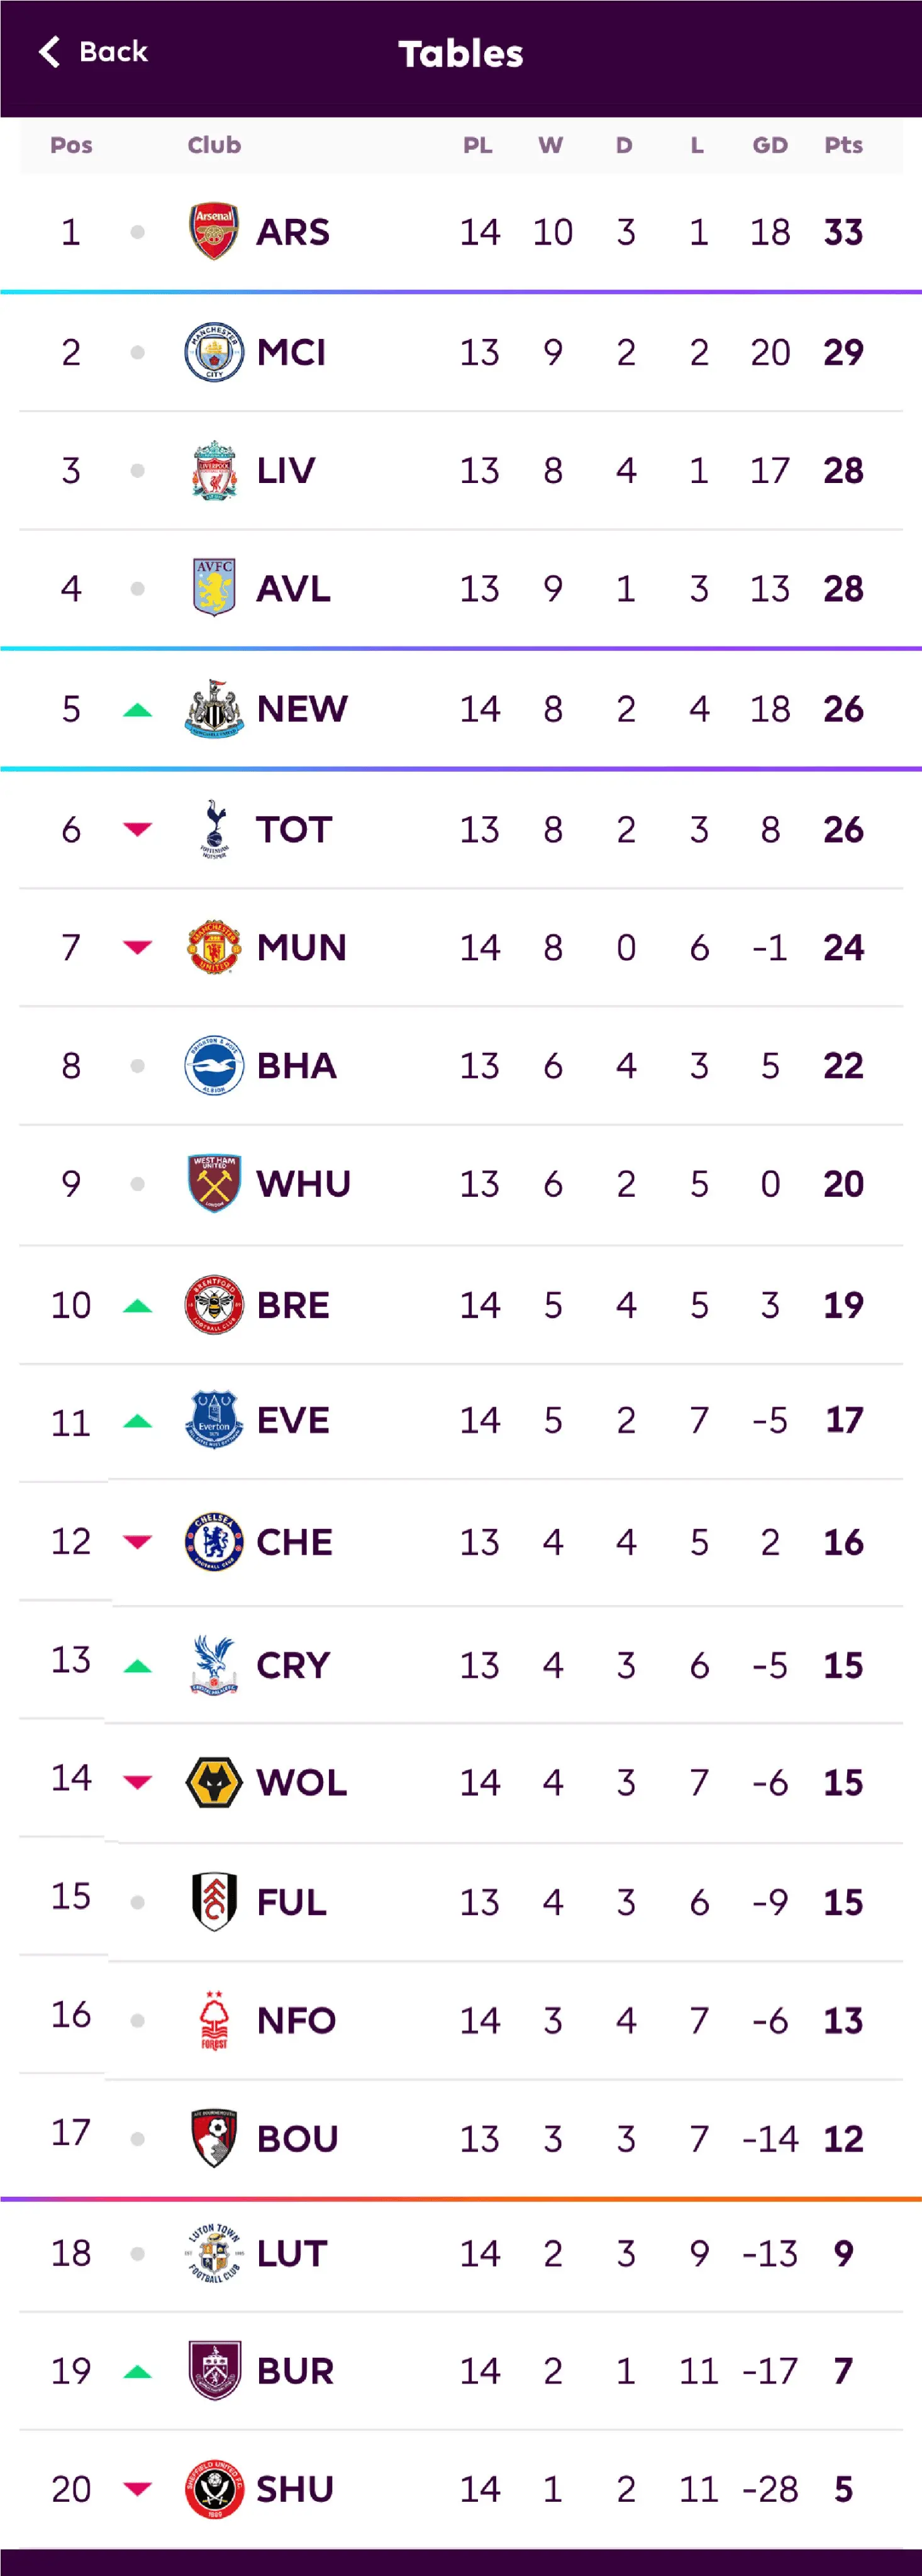Click the Back text button

[113, 52]
